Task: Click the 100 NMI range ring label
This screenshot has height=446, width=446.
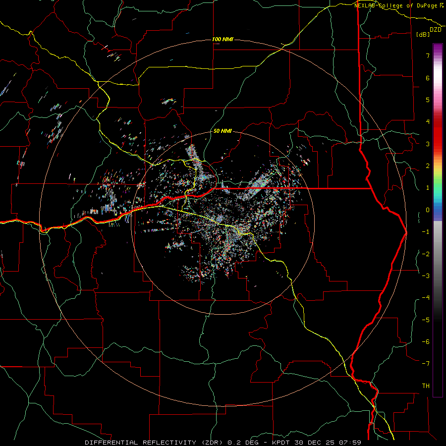Action: 223,39
